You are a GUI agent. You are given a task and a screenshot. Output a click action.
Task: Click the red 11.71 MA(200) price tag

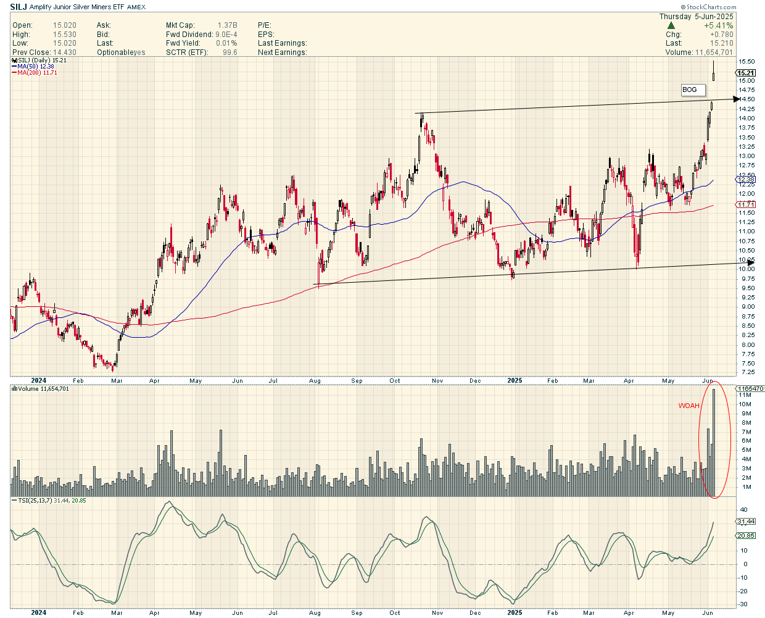(x=746, y=204)
